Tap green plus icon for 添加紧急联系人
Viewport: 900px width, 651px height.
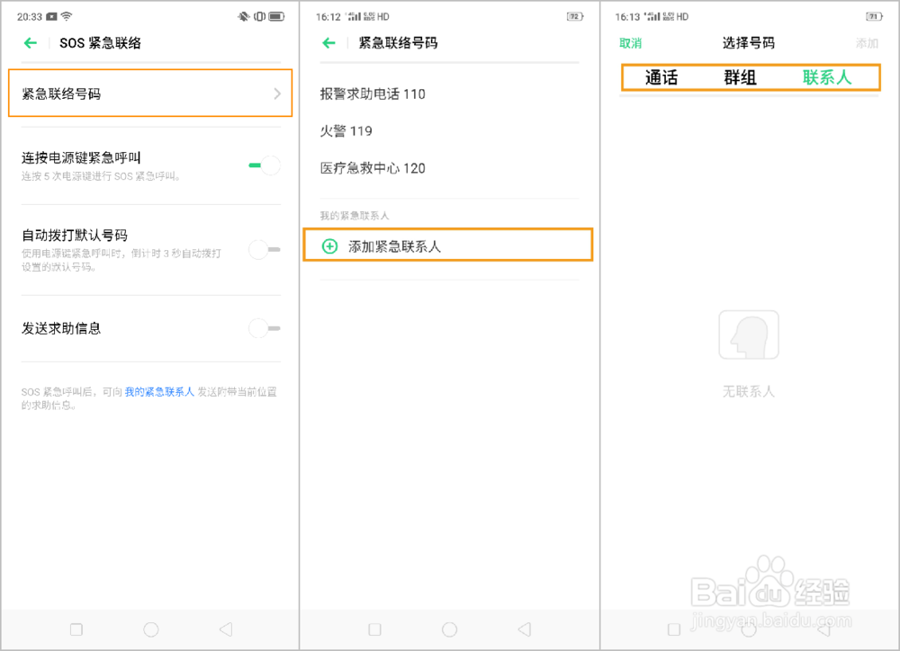[329, 246]
